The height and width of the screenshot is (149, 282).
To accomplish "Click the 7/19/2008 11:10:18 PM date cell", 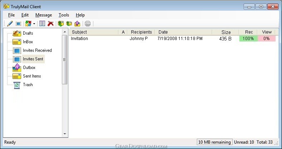I will 180,39.
